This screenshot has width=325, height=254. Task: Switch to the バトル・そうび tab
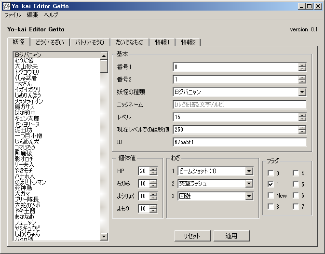(90, 42)
